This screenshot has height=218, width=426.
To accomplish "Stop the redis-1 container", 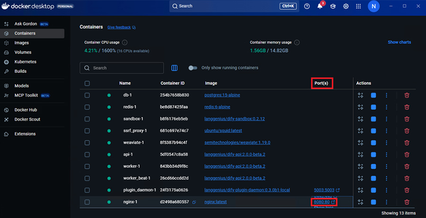I will pos(373,107).
